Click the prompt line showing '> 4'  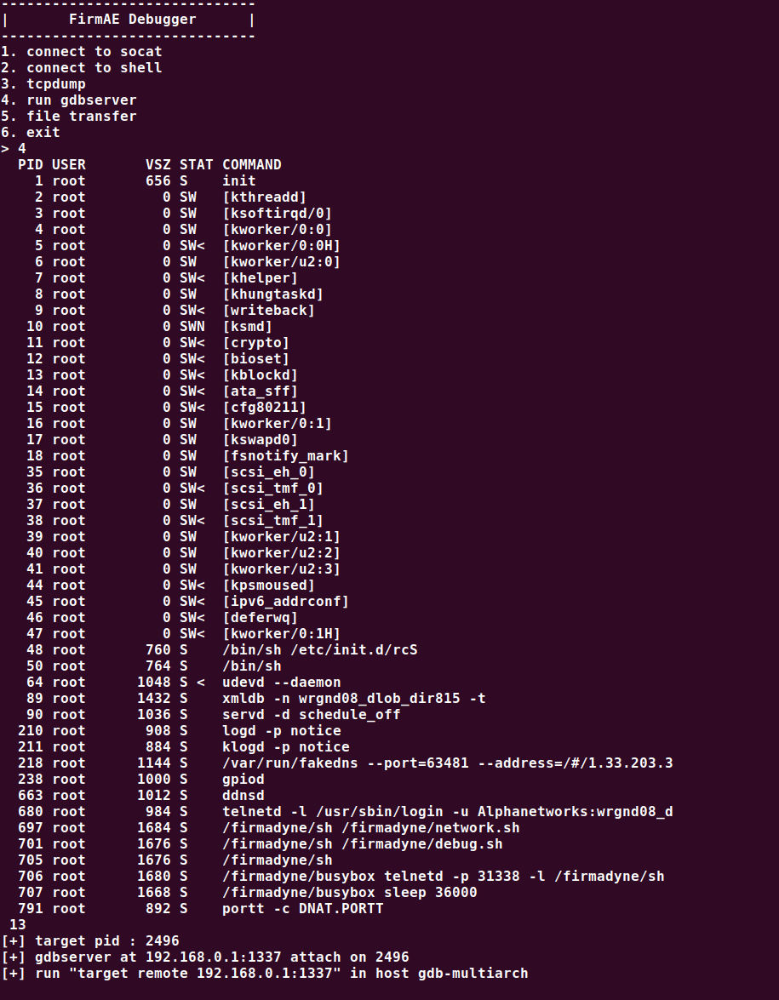(x=14, y=149)
